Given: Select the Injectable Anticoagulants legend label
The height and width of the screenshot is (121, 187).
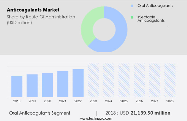Looking at the screenshot, I should click(151, 19).
